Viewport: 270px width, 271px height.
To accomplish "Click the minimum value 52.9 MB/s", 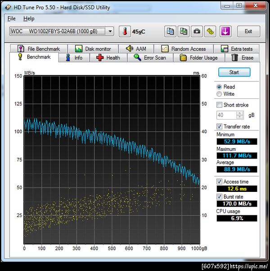I will click(237, 142).
